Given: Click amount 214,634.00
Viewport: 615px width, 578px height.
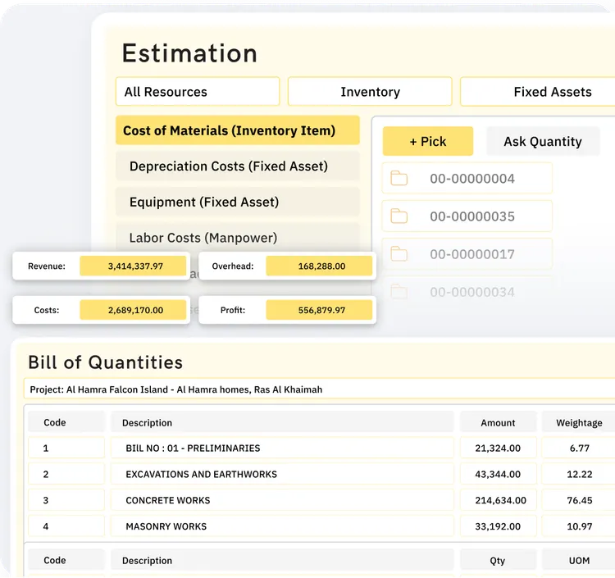Looking at the screenshot, I should pos(498,500).
